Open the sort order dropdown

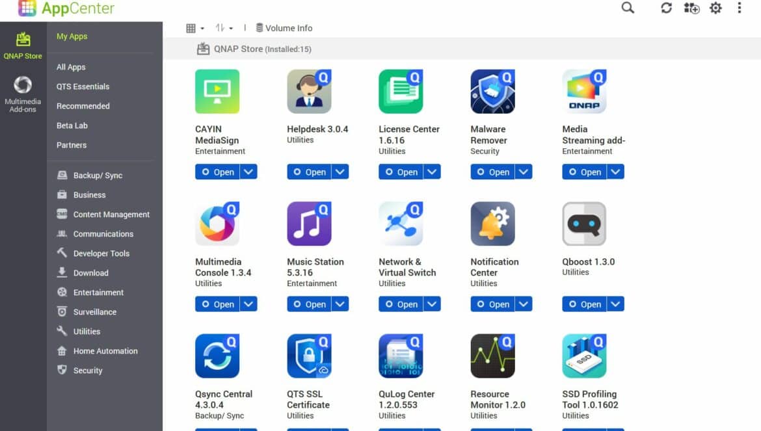click(224, 28)
